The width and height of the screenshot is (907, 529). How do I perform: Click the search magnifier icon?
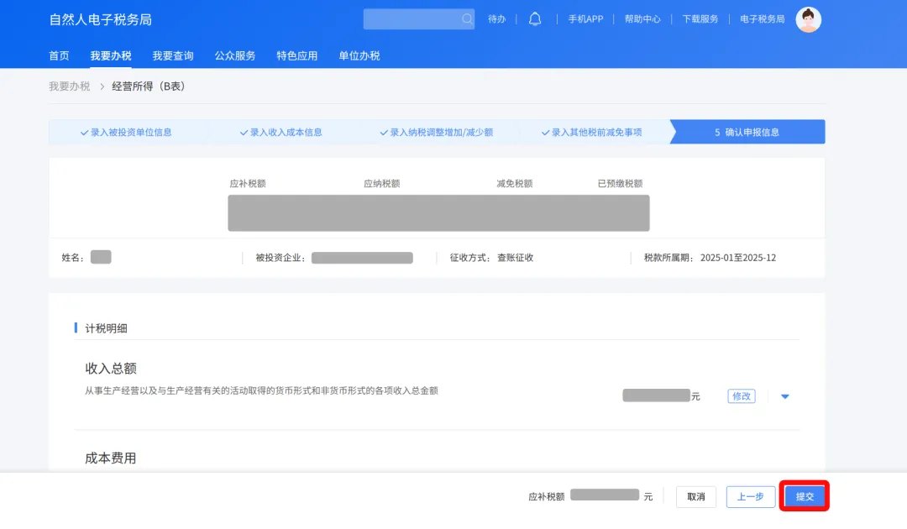[x=467, y=19]
